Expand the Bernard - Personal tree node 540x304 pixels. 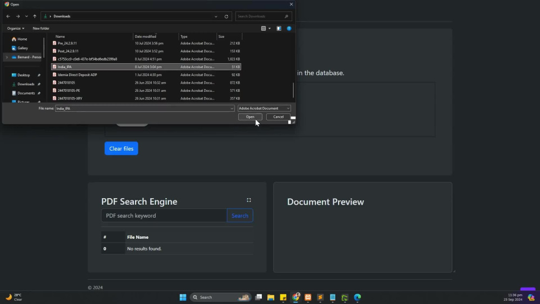(x=6, y=57)
